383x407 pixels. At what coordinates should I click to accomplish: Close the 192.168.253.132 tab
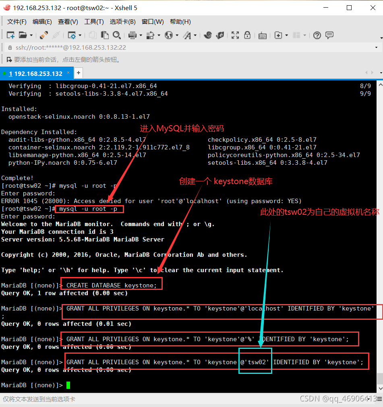pos(68,72)
